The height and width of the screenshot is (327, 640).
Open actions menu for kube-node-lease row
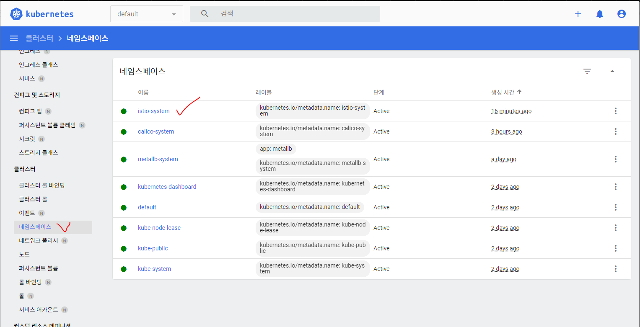coord(616,228)
